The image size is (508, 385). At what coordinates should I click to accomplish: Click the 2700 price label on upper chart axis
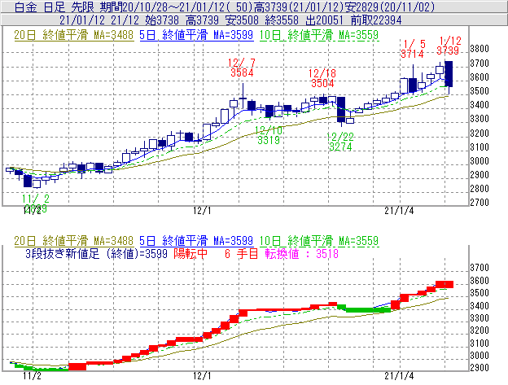click(480, 203)
